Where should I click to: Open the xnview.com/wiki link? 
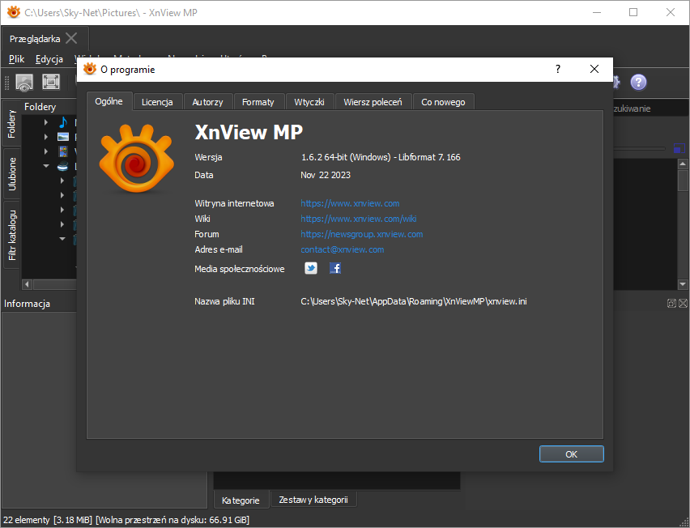point(358,219)
